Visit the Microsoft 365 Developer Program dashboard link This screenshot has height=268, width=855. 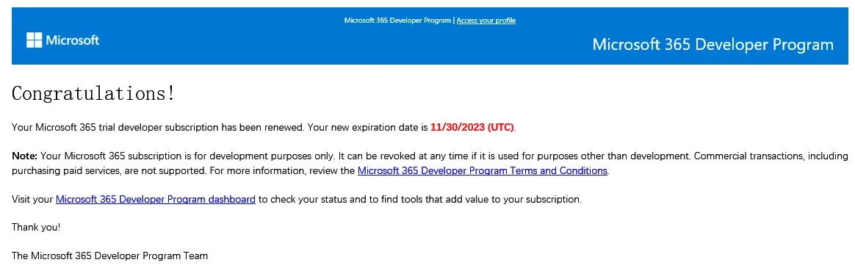[x=156, y=200]
